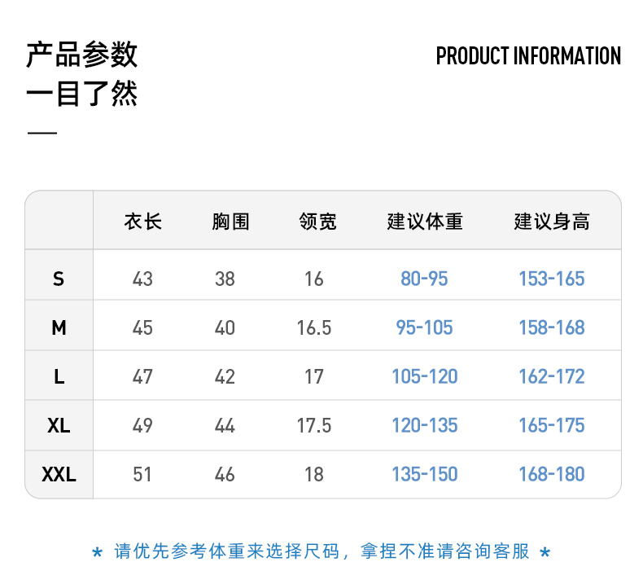Click the 衣长 column header
Screen dimensions: 643x584
(143, 222)
